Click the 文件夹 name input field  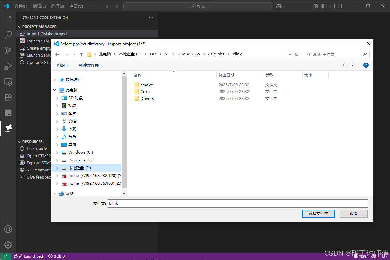pyautogui.click(x=237, y=204)
